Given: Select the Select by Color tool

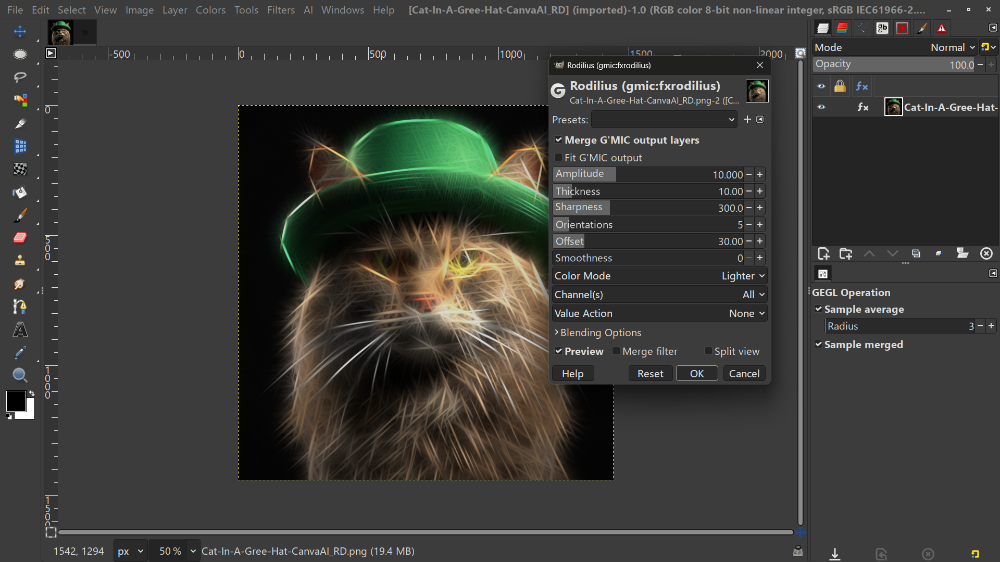Looking at the screenshot, I should 20,100.
